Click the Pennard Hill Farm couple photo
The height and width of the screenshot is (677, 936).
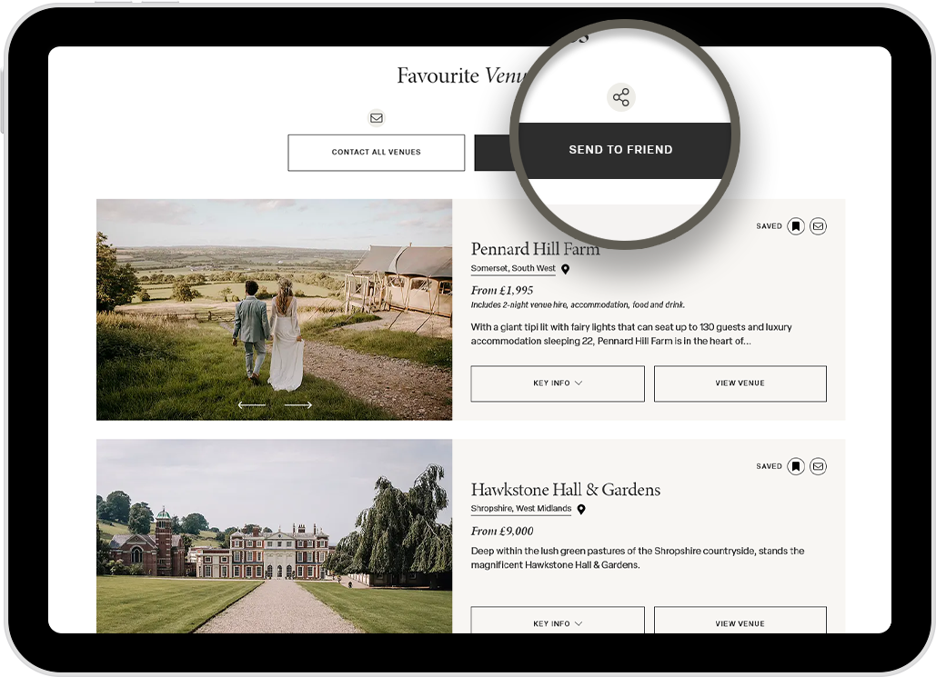[x=274, y=310]
